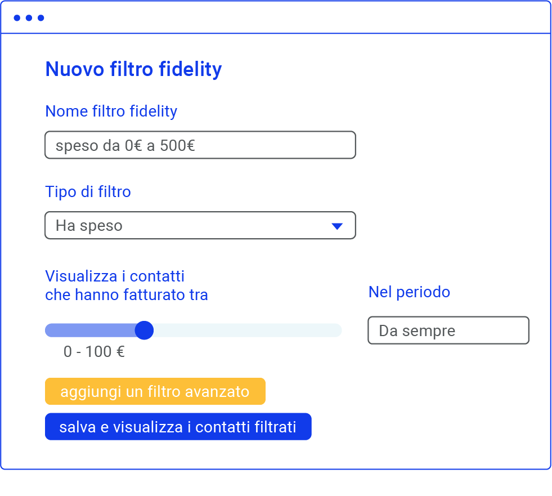Click the third window dot icon
The height and width of the screenshot is (496, 552).
(x=40, y=17)
